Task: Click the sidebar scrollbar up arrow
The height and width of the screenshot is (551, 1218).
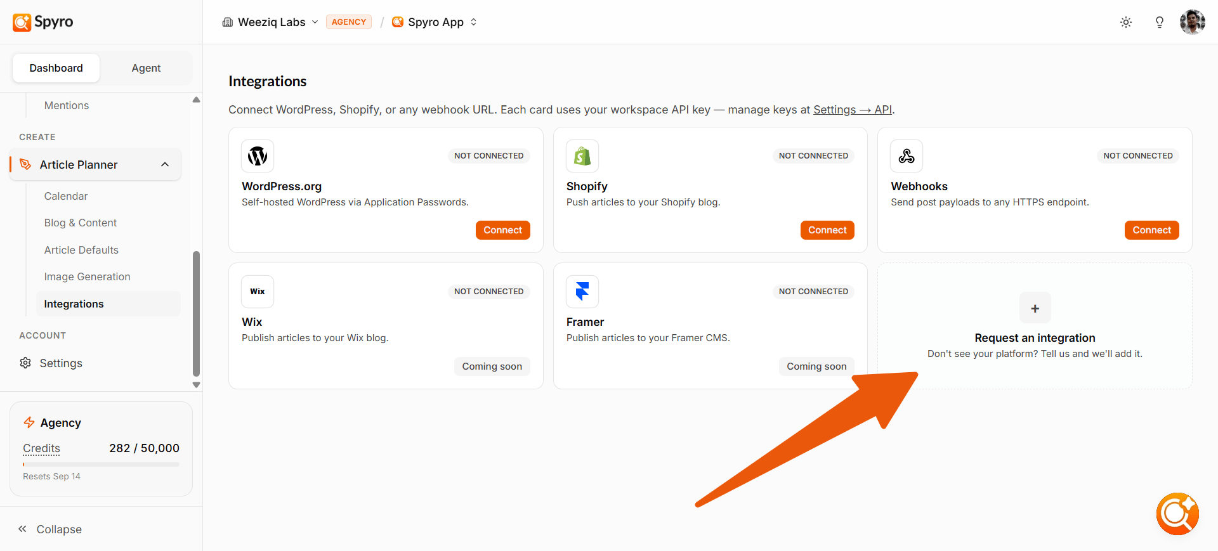Action: coord(196,100)
